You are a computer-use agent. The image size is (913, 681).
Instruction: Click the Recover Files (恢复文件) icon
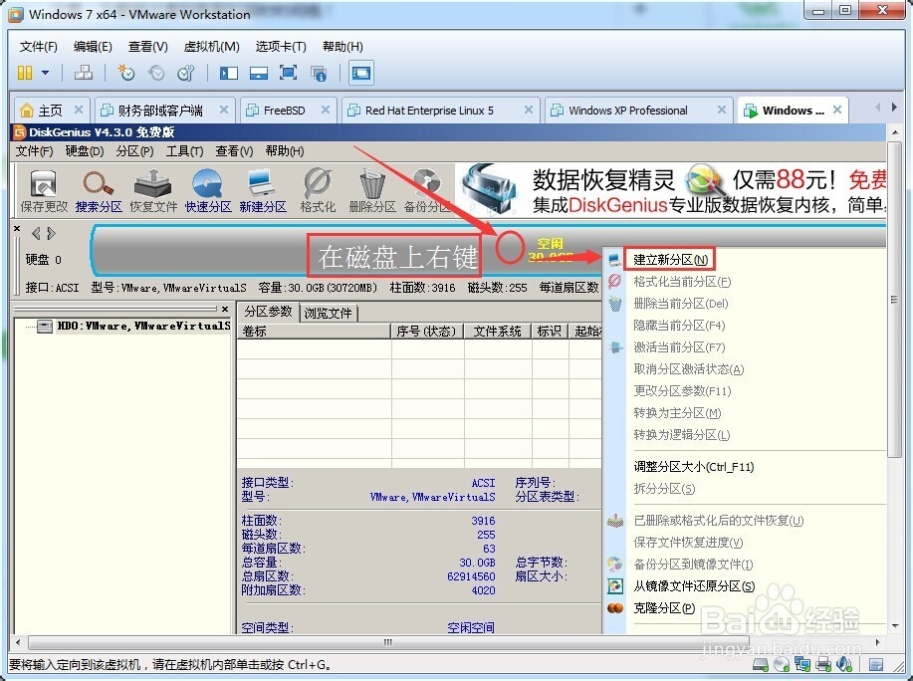(x=153, y=190)
